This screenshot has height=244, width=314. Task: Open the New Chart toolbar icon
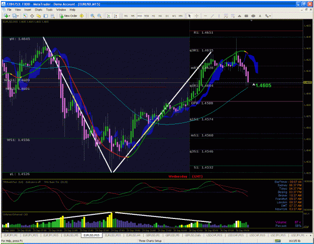click(x=6, y=16)
